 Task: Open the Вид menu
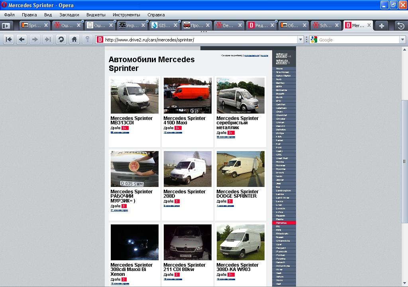(48, 15)
